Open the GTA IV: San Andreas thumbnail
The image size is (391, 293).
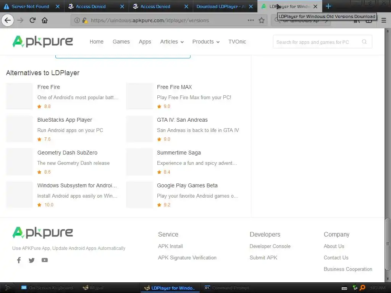pos(139,129)
